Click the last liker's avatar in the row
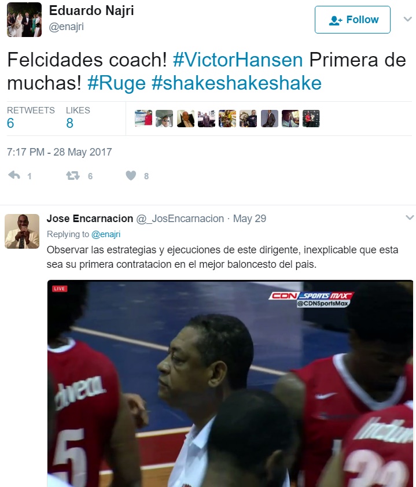 pos(311,119)
